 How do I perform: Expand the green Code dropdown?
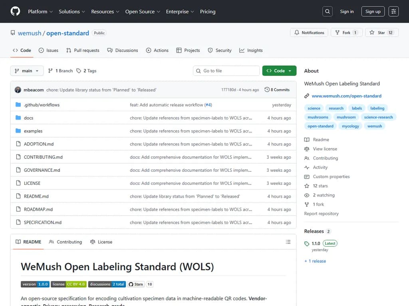(x=279, y=71)
